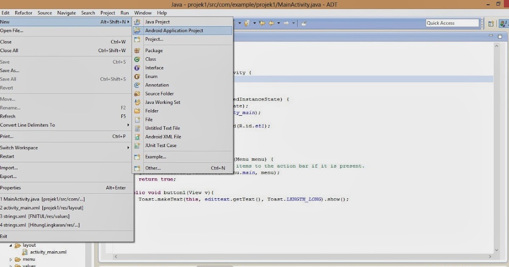Click the Java Project icon in New submenu
Image resolution: width=509 pixels, height=267 pixels.
tap(137, 22)
